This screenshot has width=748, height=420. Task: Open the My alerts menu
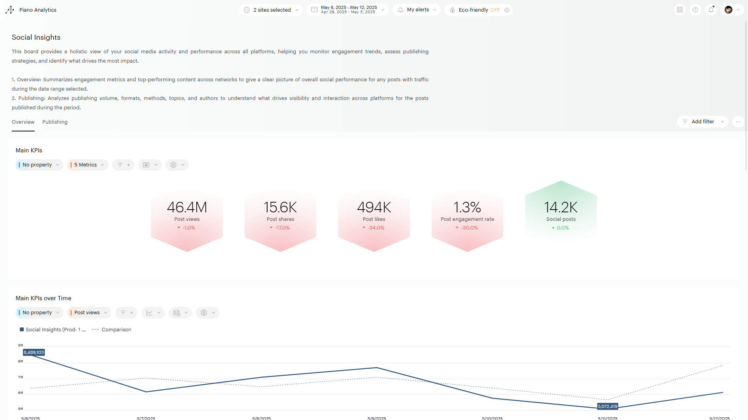[416, 10]
